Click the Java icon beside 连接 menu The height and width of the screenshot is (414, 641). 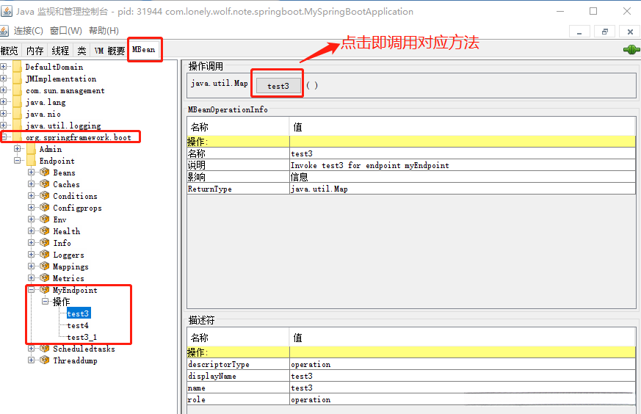click(x=4, y=31)
